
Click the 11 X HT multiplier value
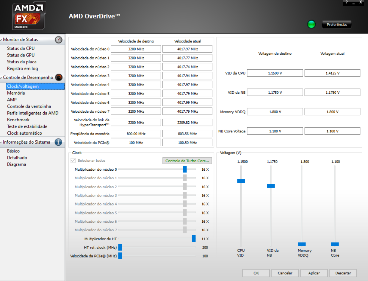coord(205,239)
